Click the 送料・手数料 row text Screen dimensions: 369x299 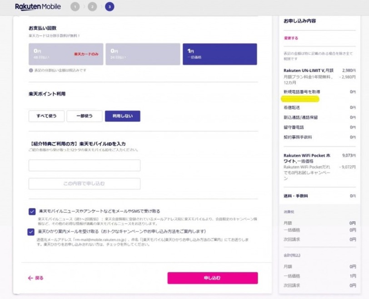pyautogui.click(x=295, y=196)
